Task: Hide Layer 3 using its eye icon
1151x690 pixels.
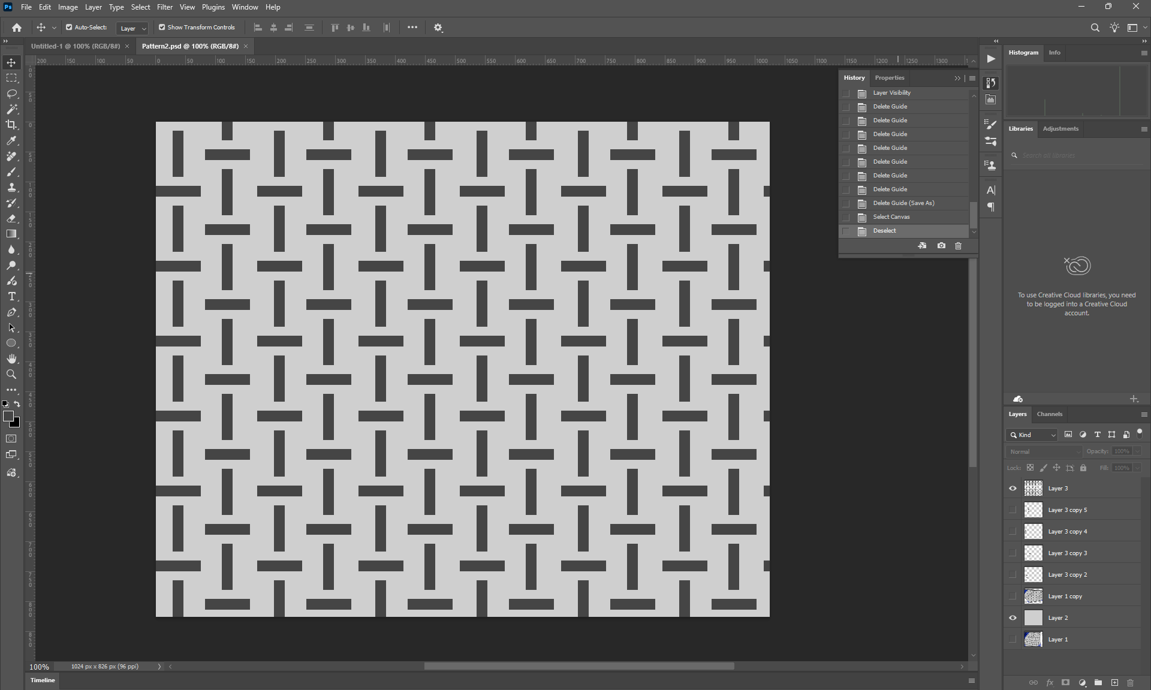Action: (1013, 489)
